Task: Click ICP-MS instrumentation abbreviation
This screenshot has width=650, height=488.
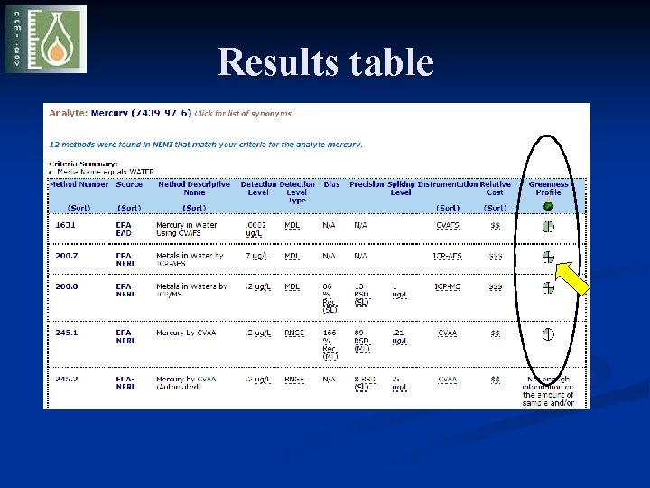Action: [447, 286]
